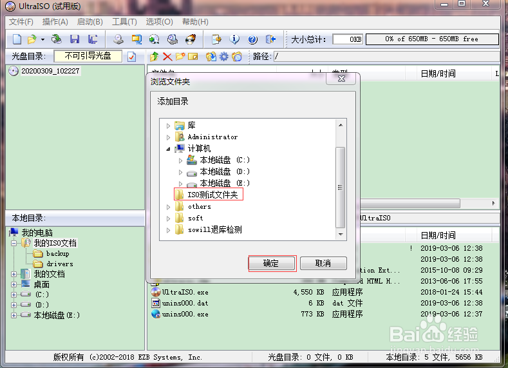Screen dimensions: 508x368
Task: Click the capacity bar 0% of 650MB
Action: coord(432,39)
